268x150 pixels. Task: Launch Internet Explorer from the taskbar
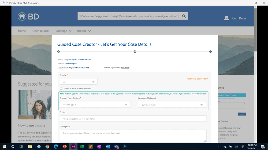pos(39,147)
